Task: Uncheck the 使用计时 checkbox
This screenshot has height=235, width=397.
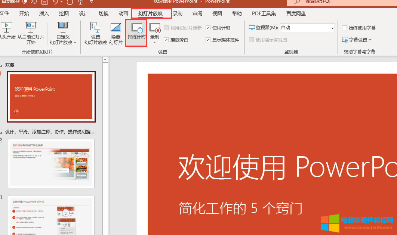Action: tap(208, 28)
